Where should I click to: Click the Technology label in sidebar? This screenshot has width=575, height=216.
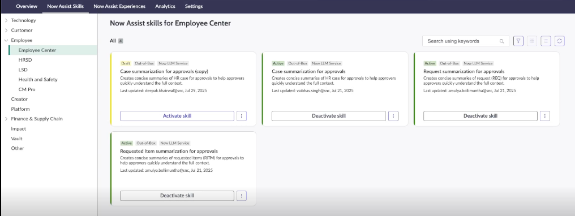click(23, 20)
